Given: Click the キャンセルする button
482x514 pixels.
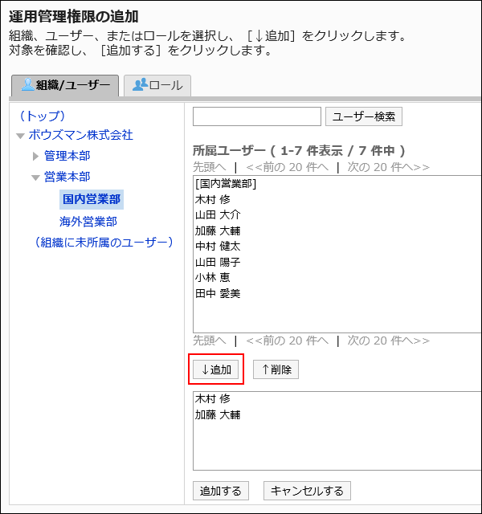Looking at the screenshot, I should 307,491.
